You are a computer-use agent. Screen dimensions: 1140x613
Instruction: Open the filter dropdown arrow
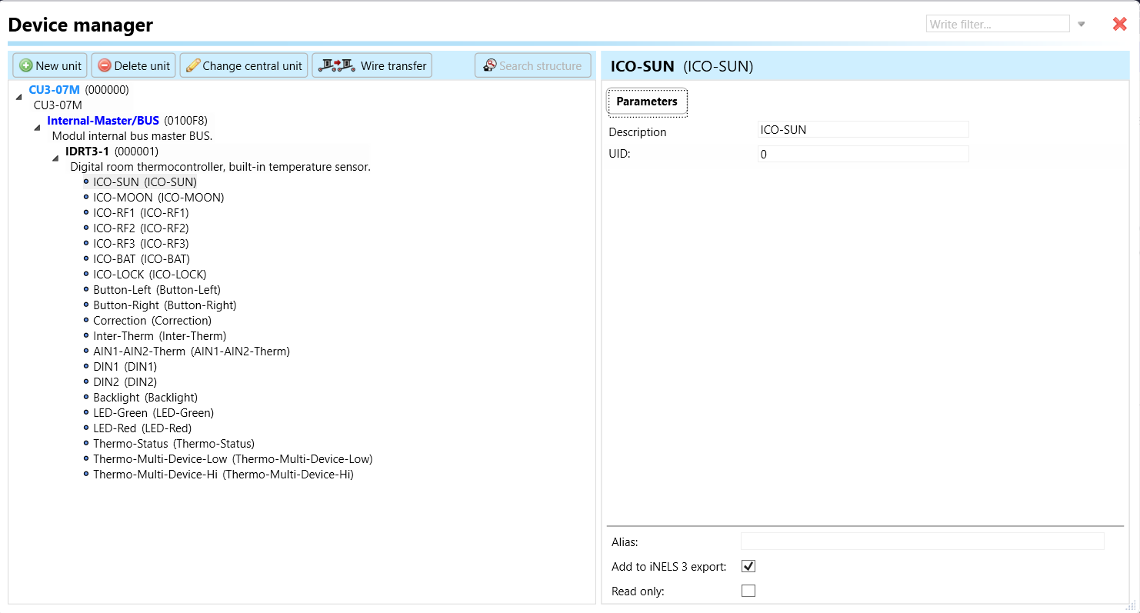tap(1081, 24)
